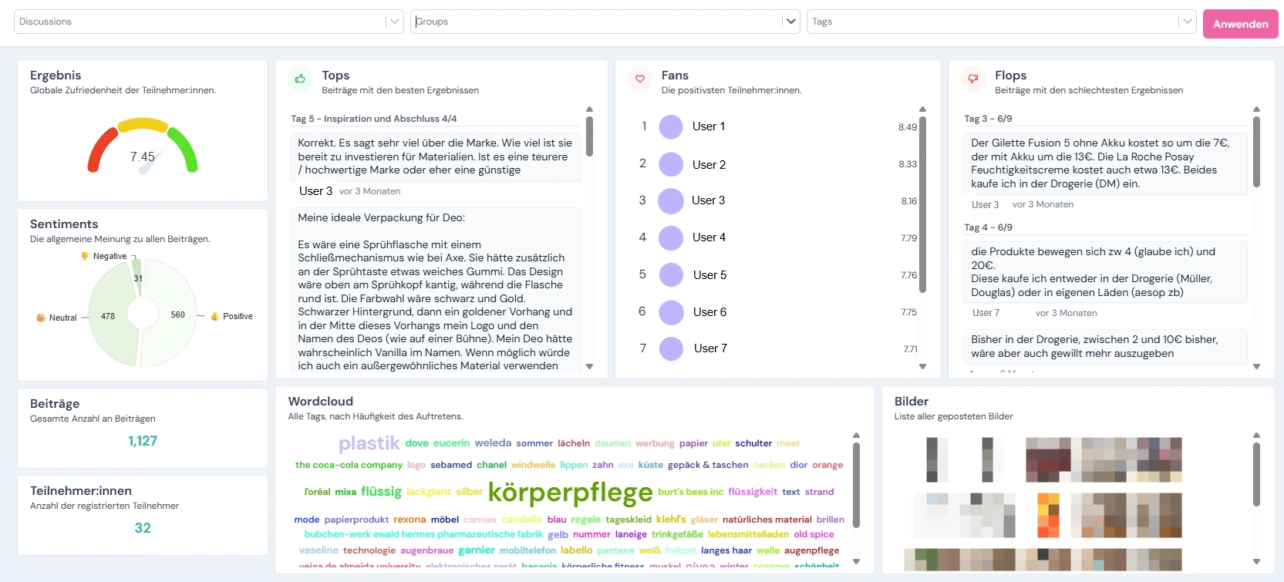The height and width of the screenshot is (582, 1284).
Task: Click the scroll down arrow in Fans list
Action: point(922,367)
